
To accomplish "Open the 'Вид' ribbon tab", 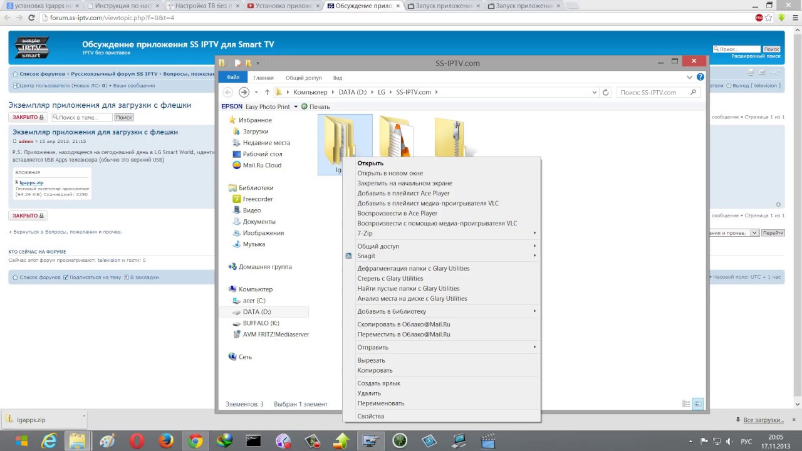I will pyautogui.click(x=338, y=78).
